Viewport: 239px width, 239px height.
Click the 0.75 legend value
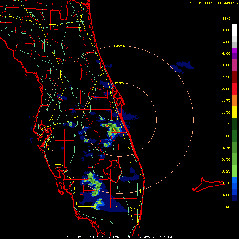[226, 148]
